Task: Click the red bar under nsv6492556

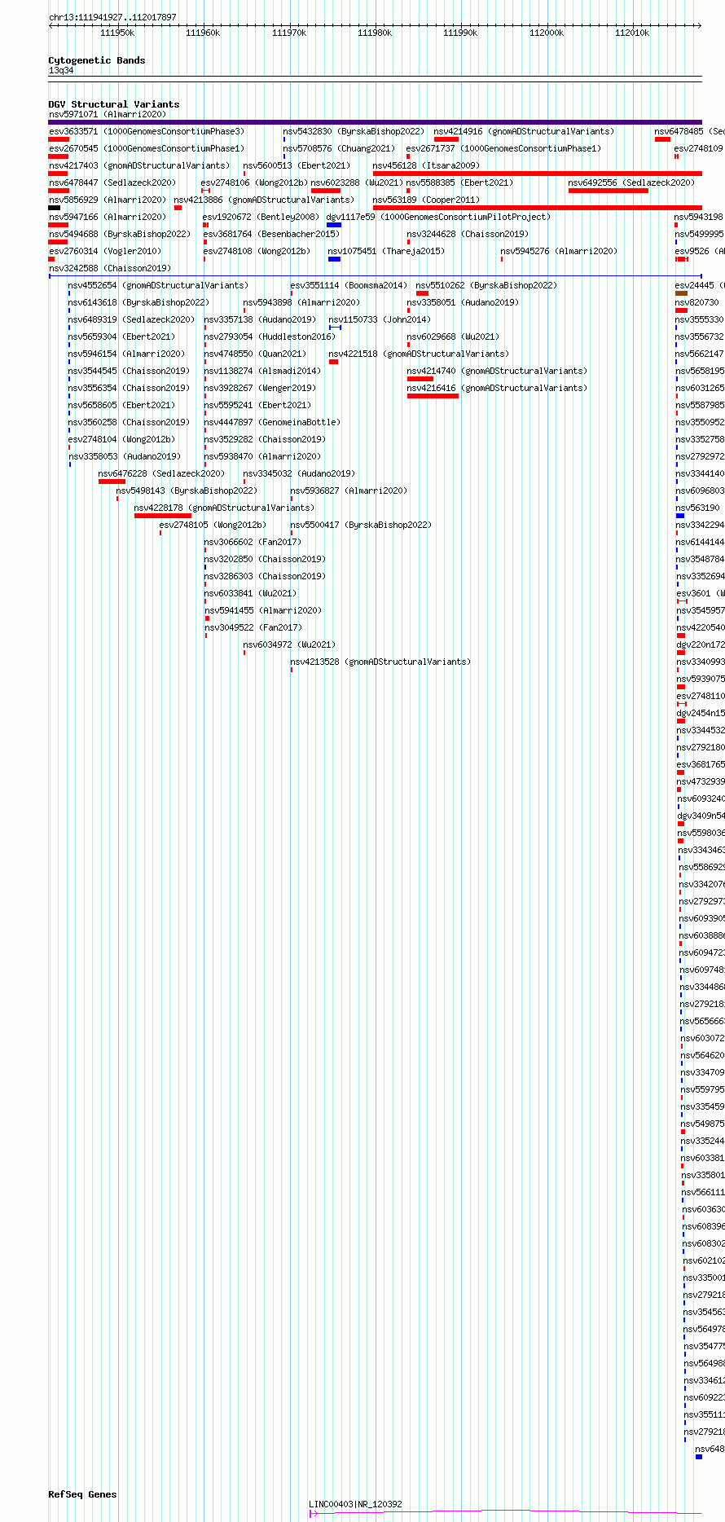Action: (x=609, y=191)
